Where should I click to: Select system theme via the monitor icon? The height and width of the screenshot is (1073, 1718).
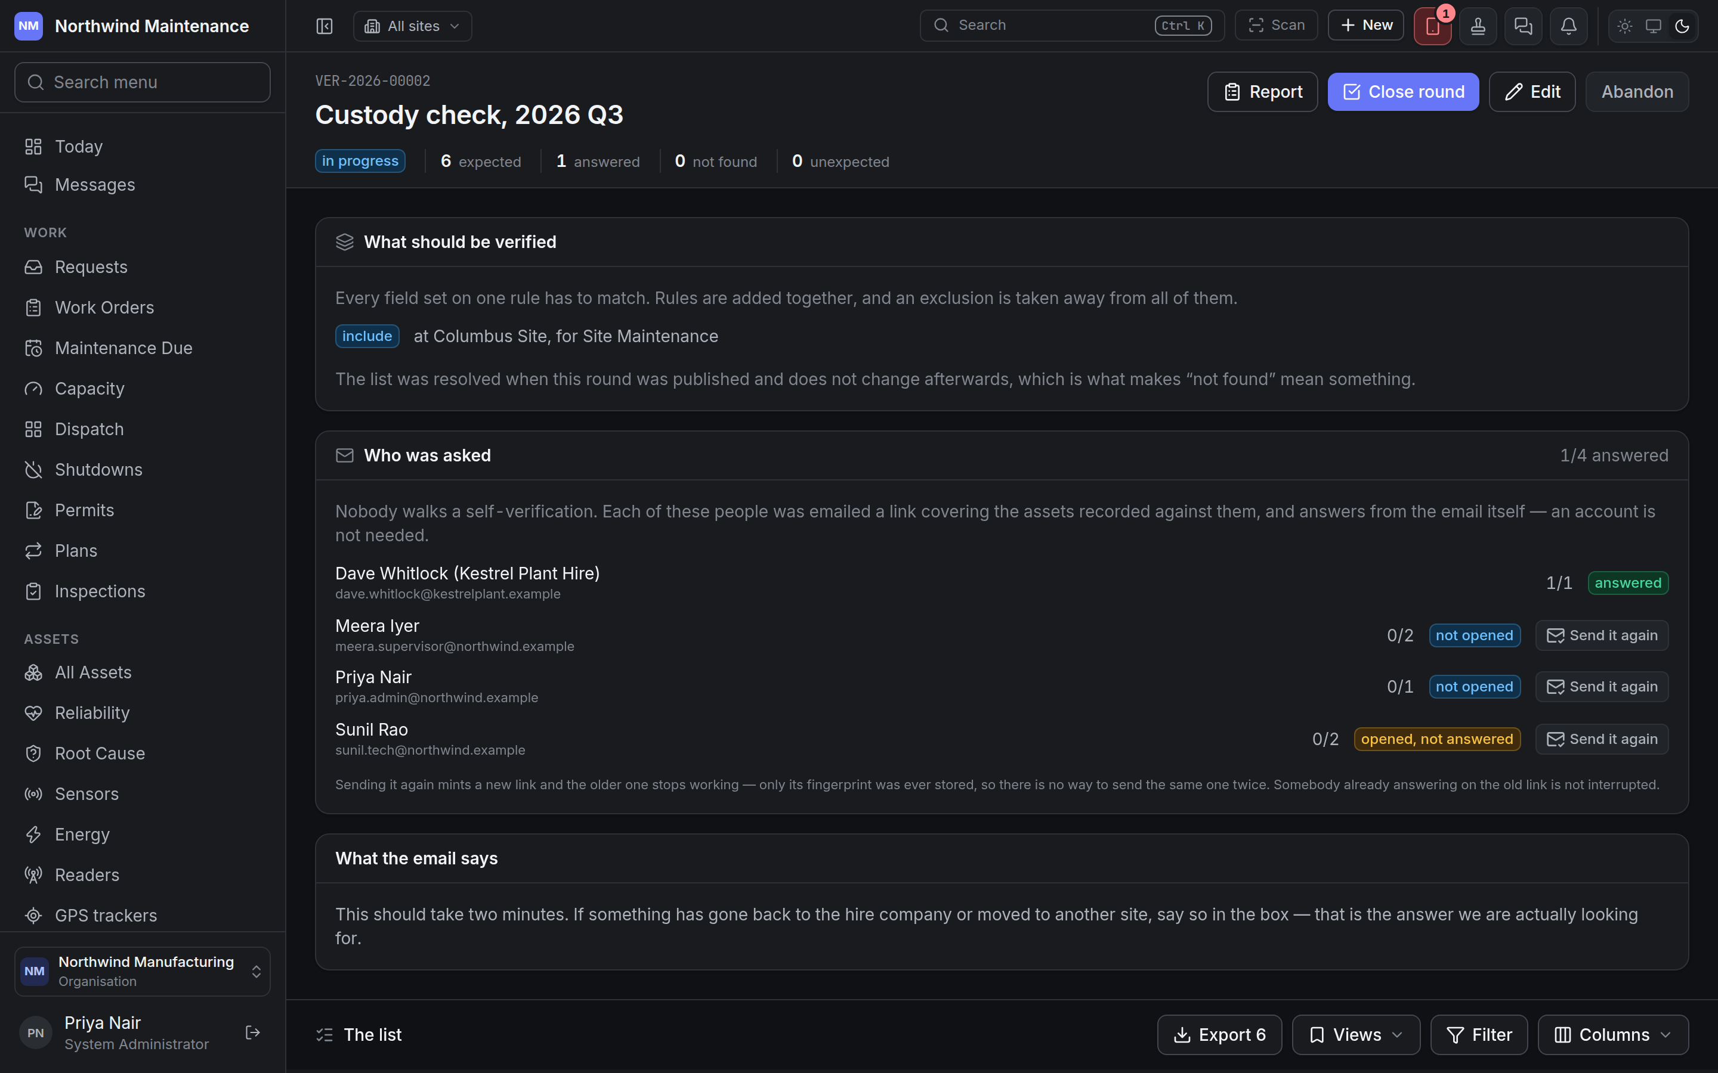click(1654, 26)
